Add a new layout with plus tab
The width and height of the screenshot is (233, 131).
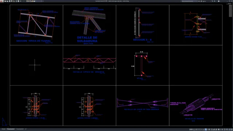(x=26, y=129)
